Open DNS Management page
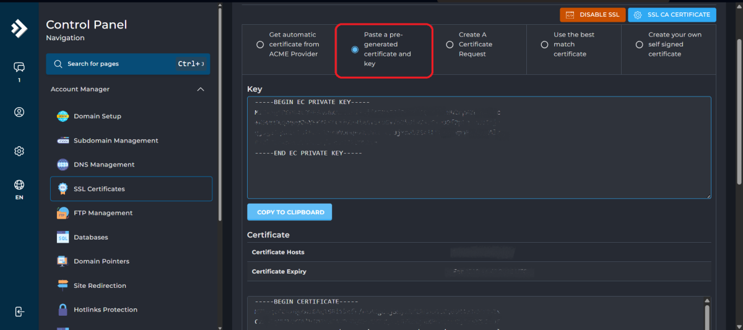This screenshot has width=743, height=330. click(x=103, y=165)
